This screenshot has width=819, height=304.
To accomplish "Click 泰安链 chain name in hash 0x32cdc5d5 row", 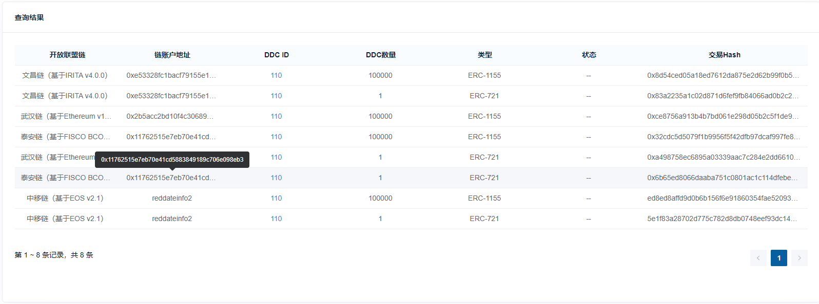I will (x=66, y=137).
